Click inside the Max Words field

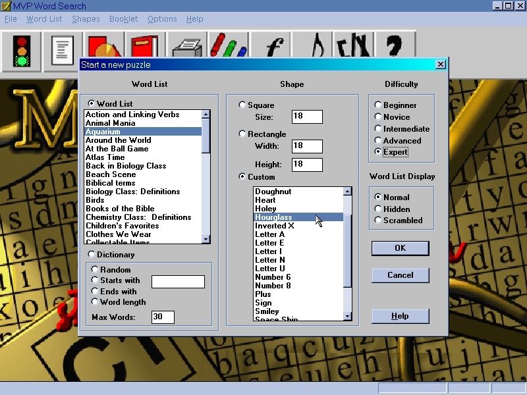click(x=163, y=317)
